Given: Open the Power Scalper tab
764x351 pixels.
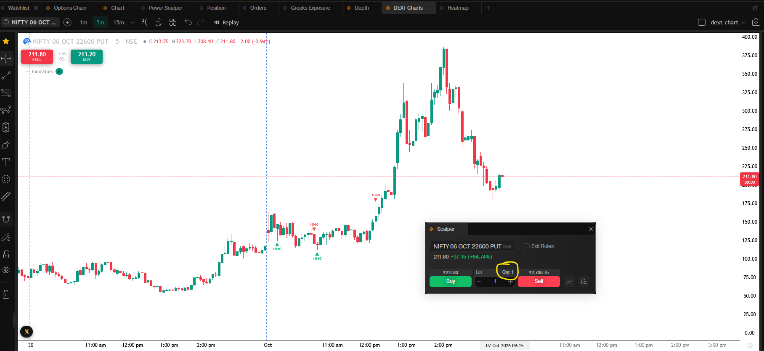Looking at the screenshot, I should [165, 8].
